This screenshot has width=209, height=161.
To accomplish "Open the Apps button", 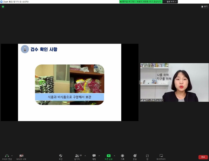I will coord(147,156).
